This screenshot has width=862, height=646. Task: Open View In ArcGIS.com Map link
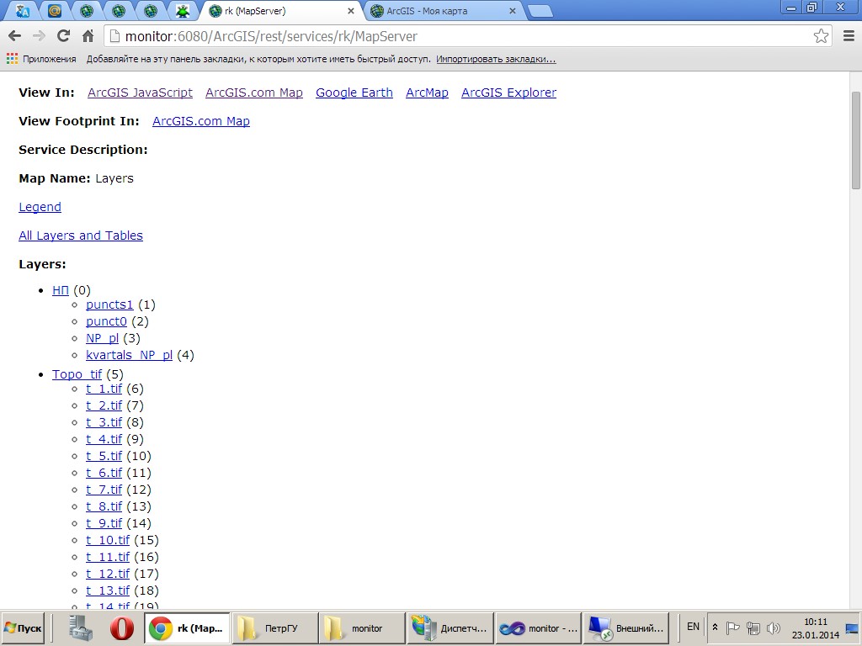[x=254, y=93]
